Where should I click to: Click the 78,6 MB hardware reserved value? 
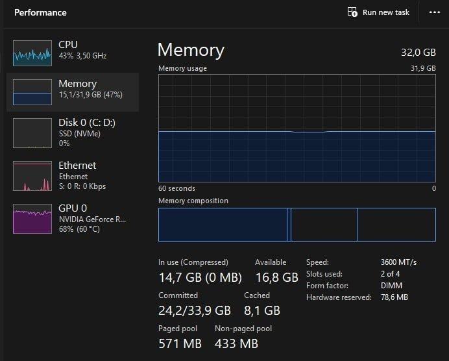(394, 297)
